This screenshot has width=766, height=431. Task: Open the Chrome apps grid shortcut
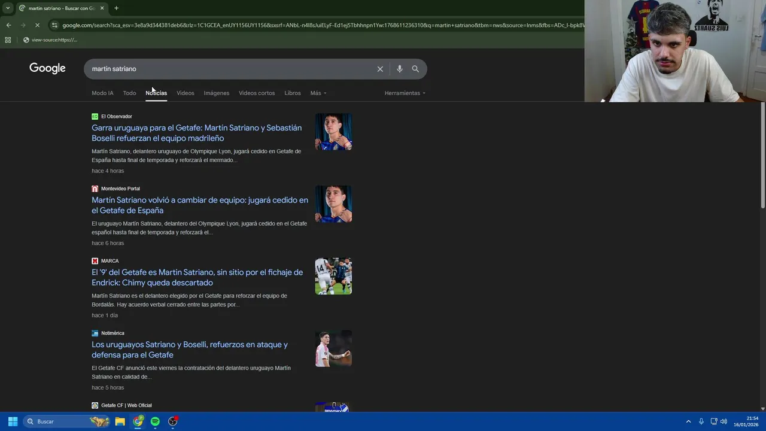click(x=8, y=40)
